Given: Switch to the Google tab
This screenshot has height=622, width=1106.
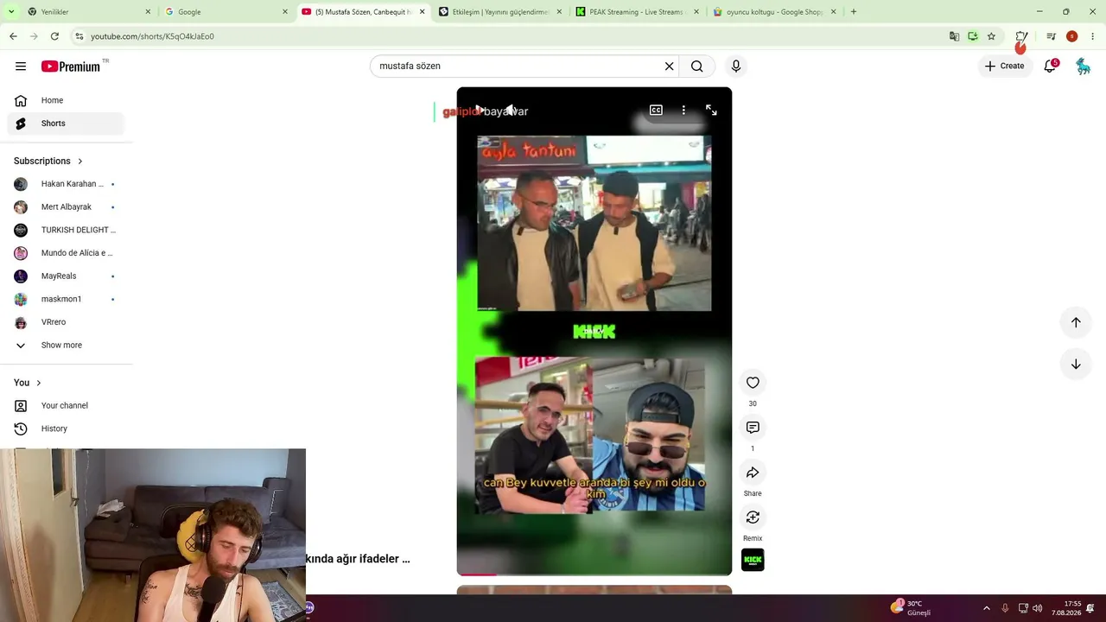Looking at the screenshot, I should click(x=225, y=12).
